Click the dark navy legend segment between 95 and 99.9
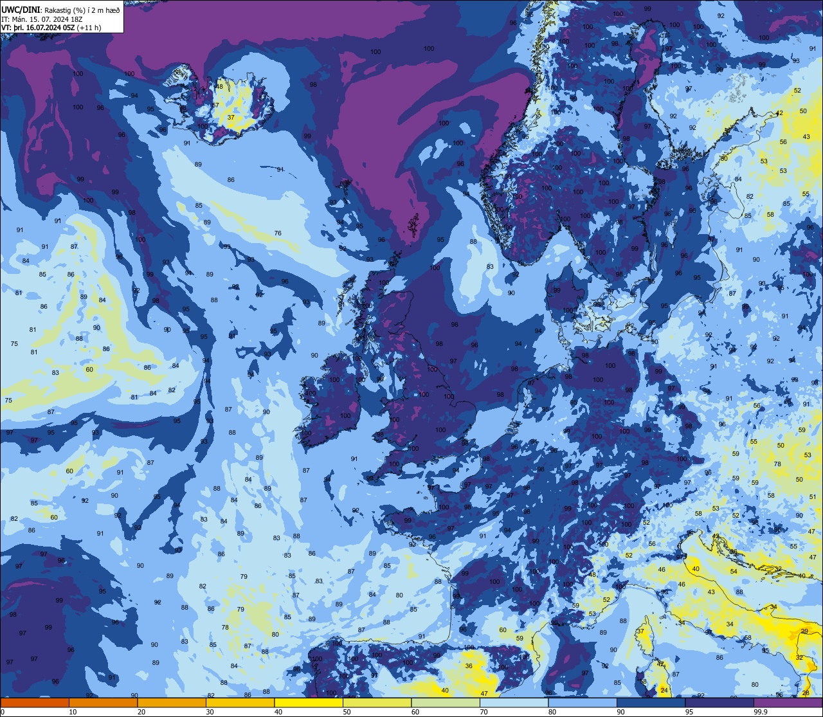 719,702
